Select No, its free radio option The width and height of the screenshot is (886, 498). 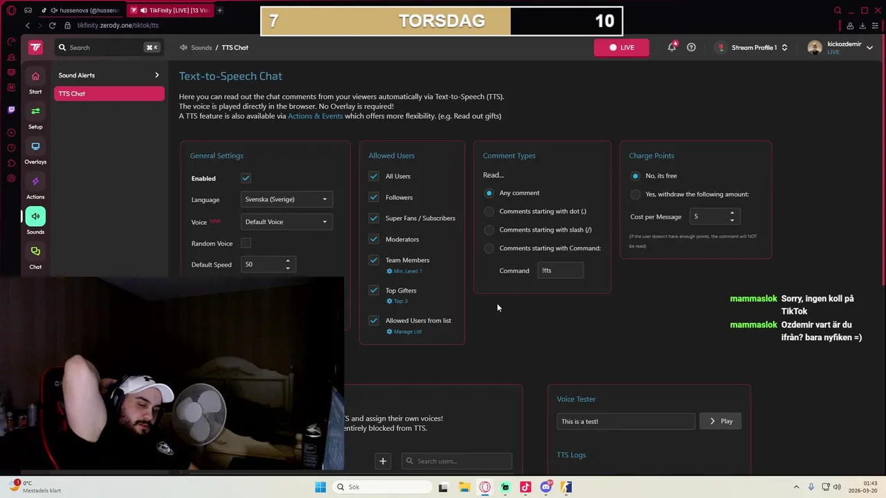pyautogui.click(x=635, y=176)
